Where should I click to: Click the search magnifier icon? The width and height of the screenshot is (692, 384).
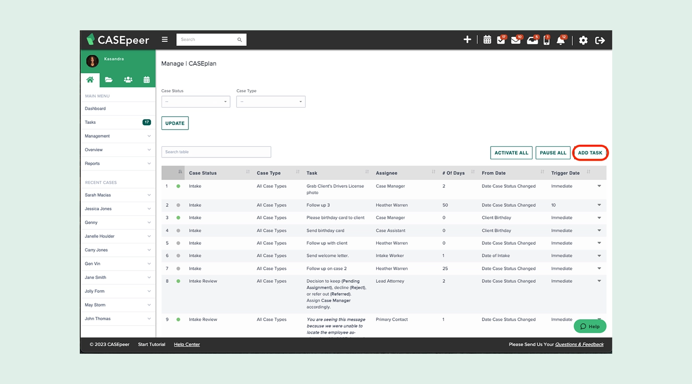point(239,40)
